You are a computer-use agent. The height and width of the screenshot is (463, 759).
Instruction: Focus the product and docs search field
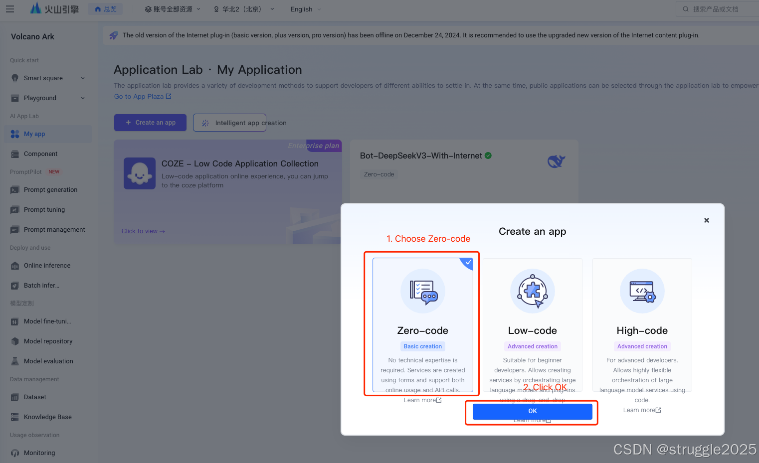click(x=718, y=9)
